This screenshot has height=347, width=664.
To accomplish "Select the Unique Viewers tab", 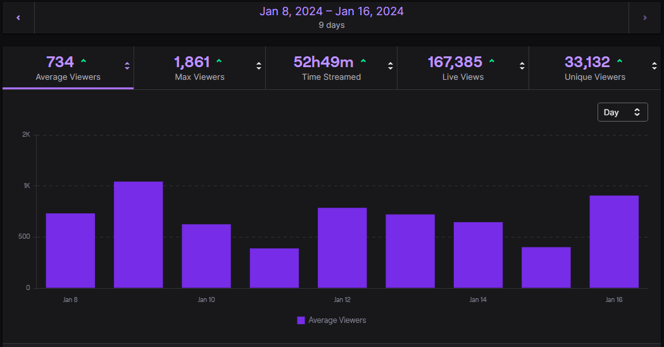I will click(x=595, y=68).
